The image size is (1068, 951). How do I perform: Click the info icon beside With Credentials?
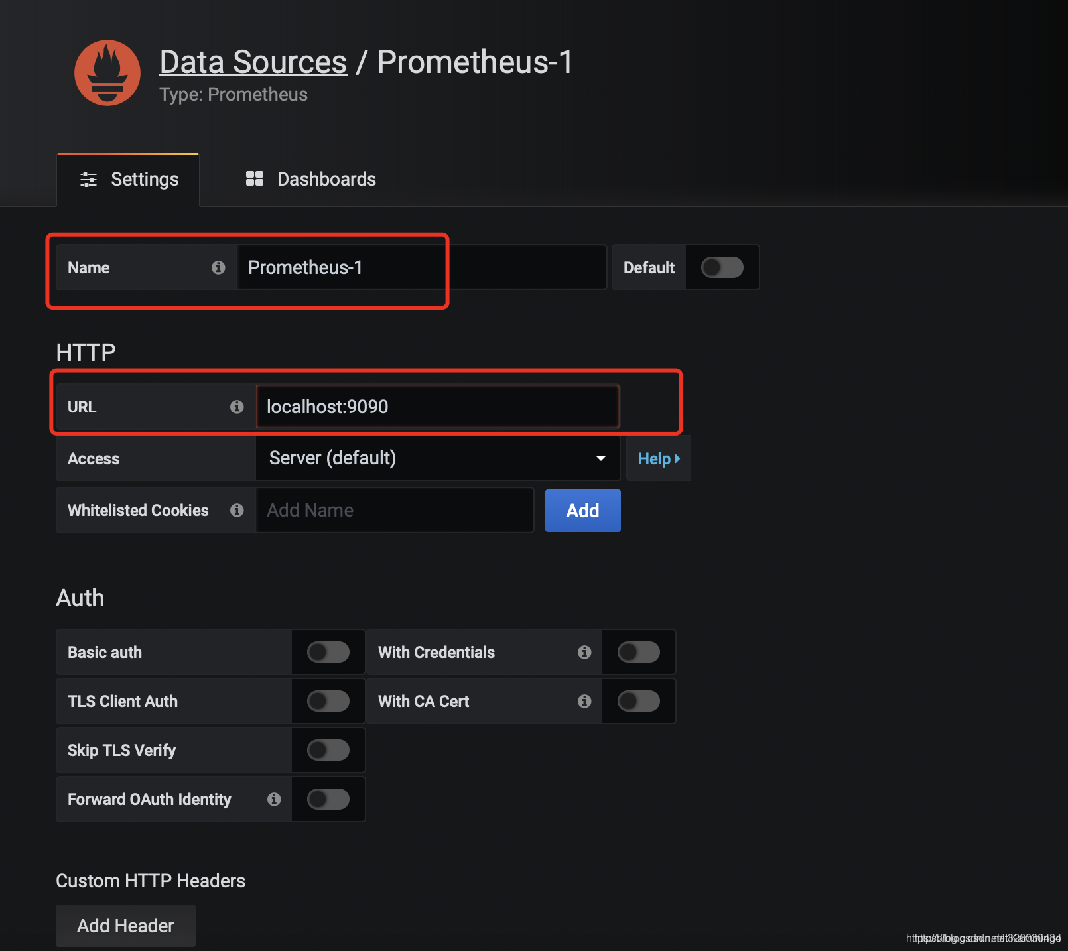tap(584, 652)
